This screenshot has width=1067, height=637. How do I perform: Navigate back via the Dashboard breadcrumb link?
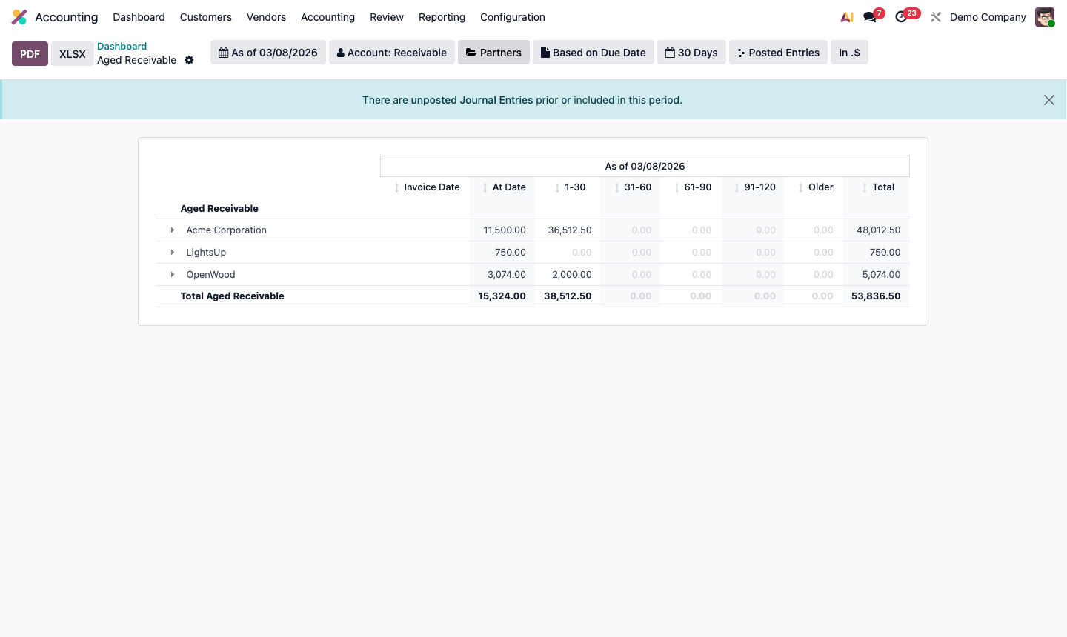pyautogui.click(x=122, y=46)
